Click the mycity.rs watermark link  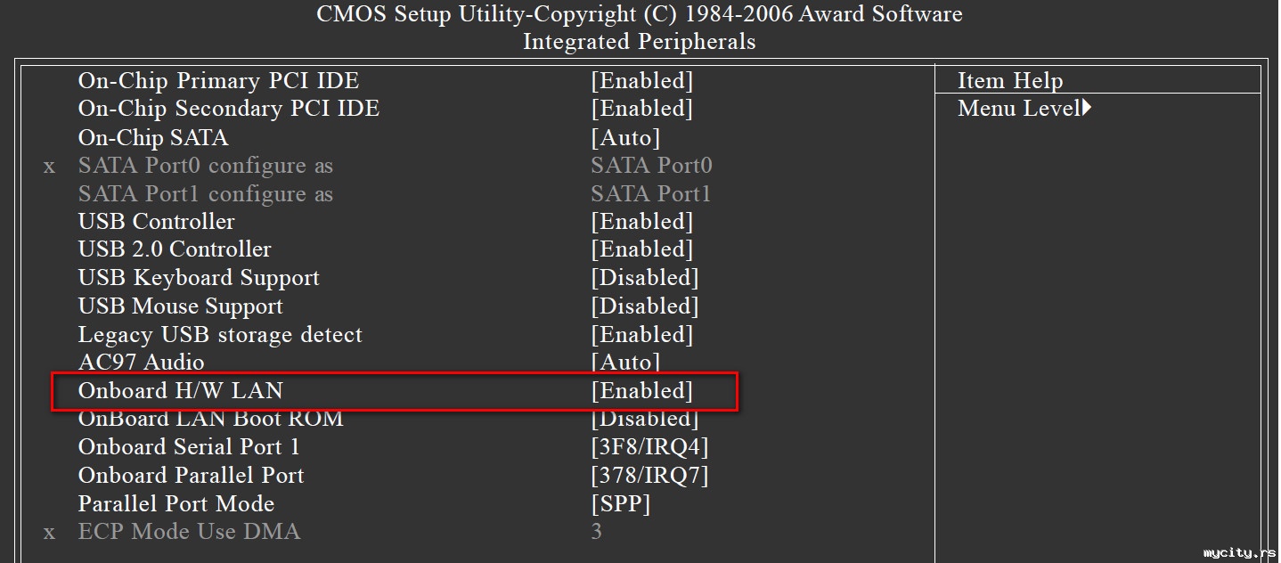tap(1239, 553)
